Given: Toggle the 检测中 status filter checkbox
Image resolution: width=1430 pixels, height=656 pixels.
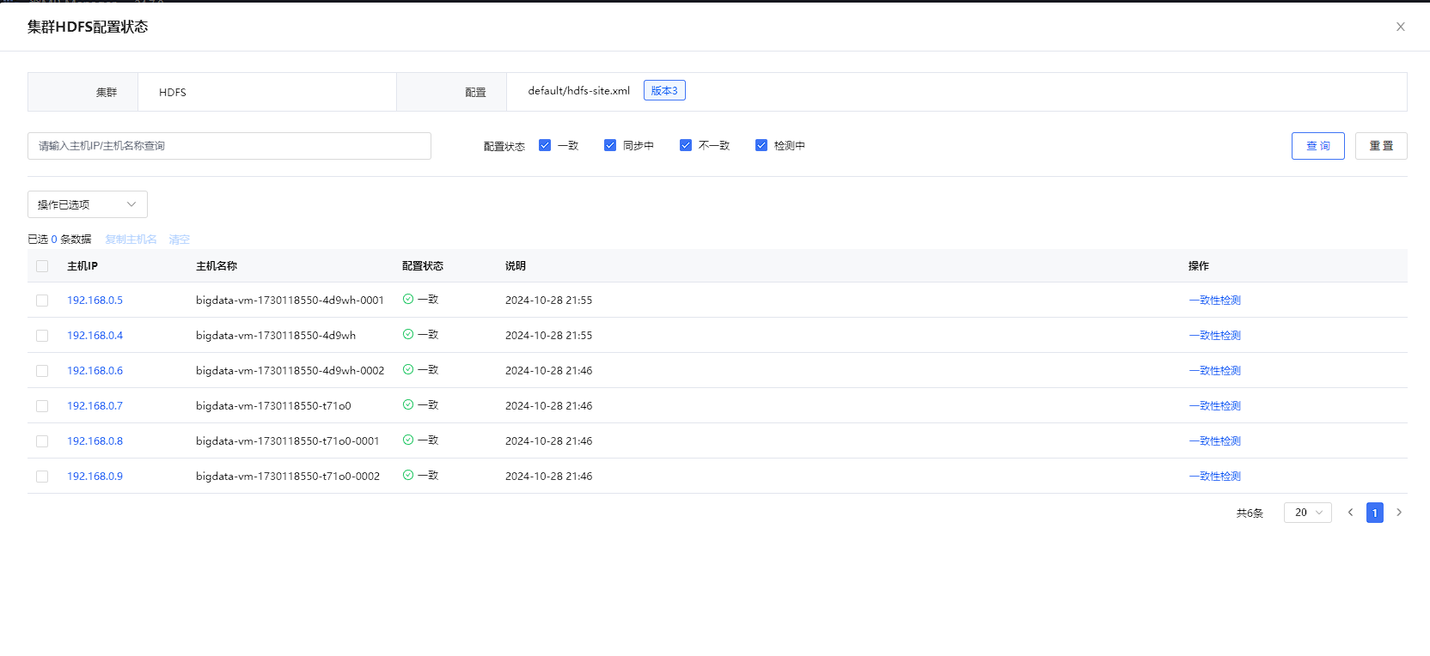Looking at the screenshot, I should click(x=761, y=145).
